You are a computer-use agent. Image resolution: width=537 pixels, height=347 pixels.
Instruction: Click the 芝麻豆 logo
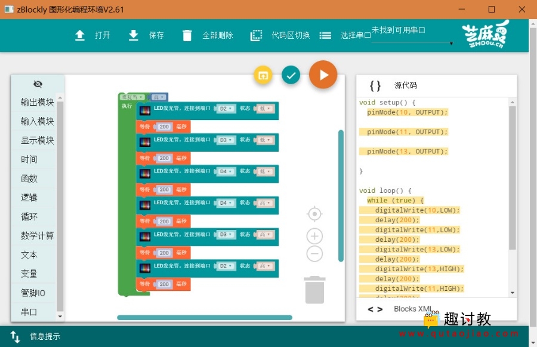pos(485,34)
